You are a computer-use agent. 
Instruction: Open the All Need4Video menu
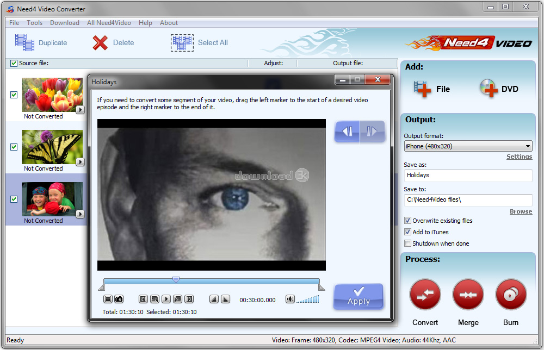(x=109, y=23)
